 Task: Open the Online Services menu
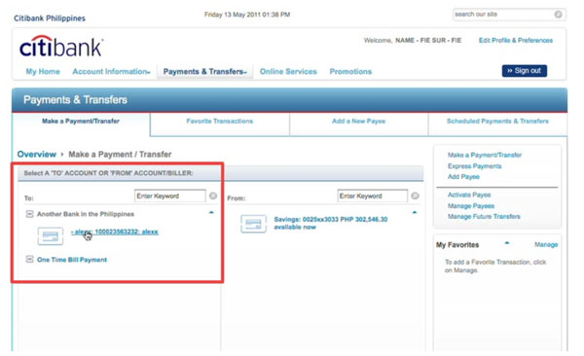pos(288,72)
